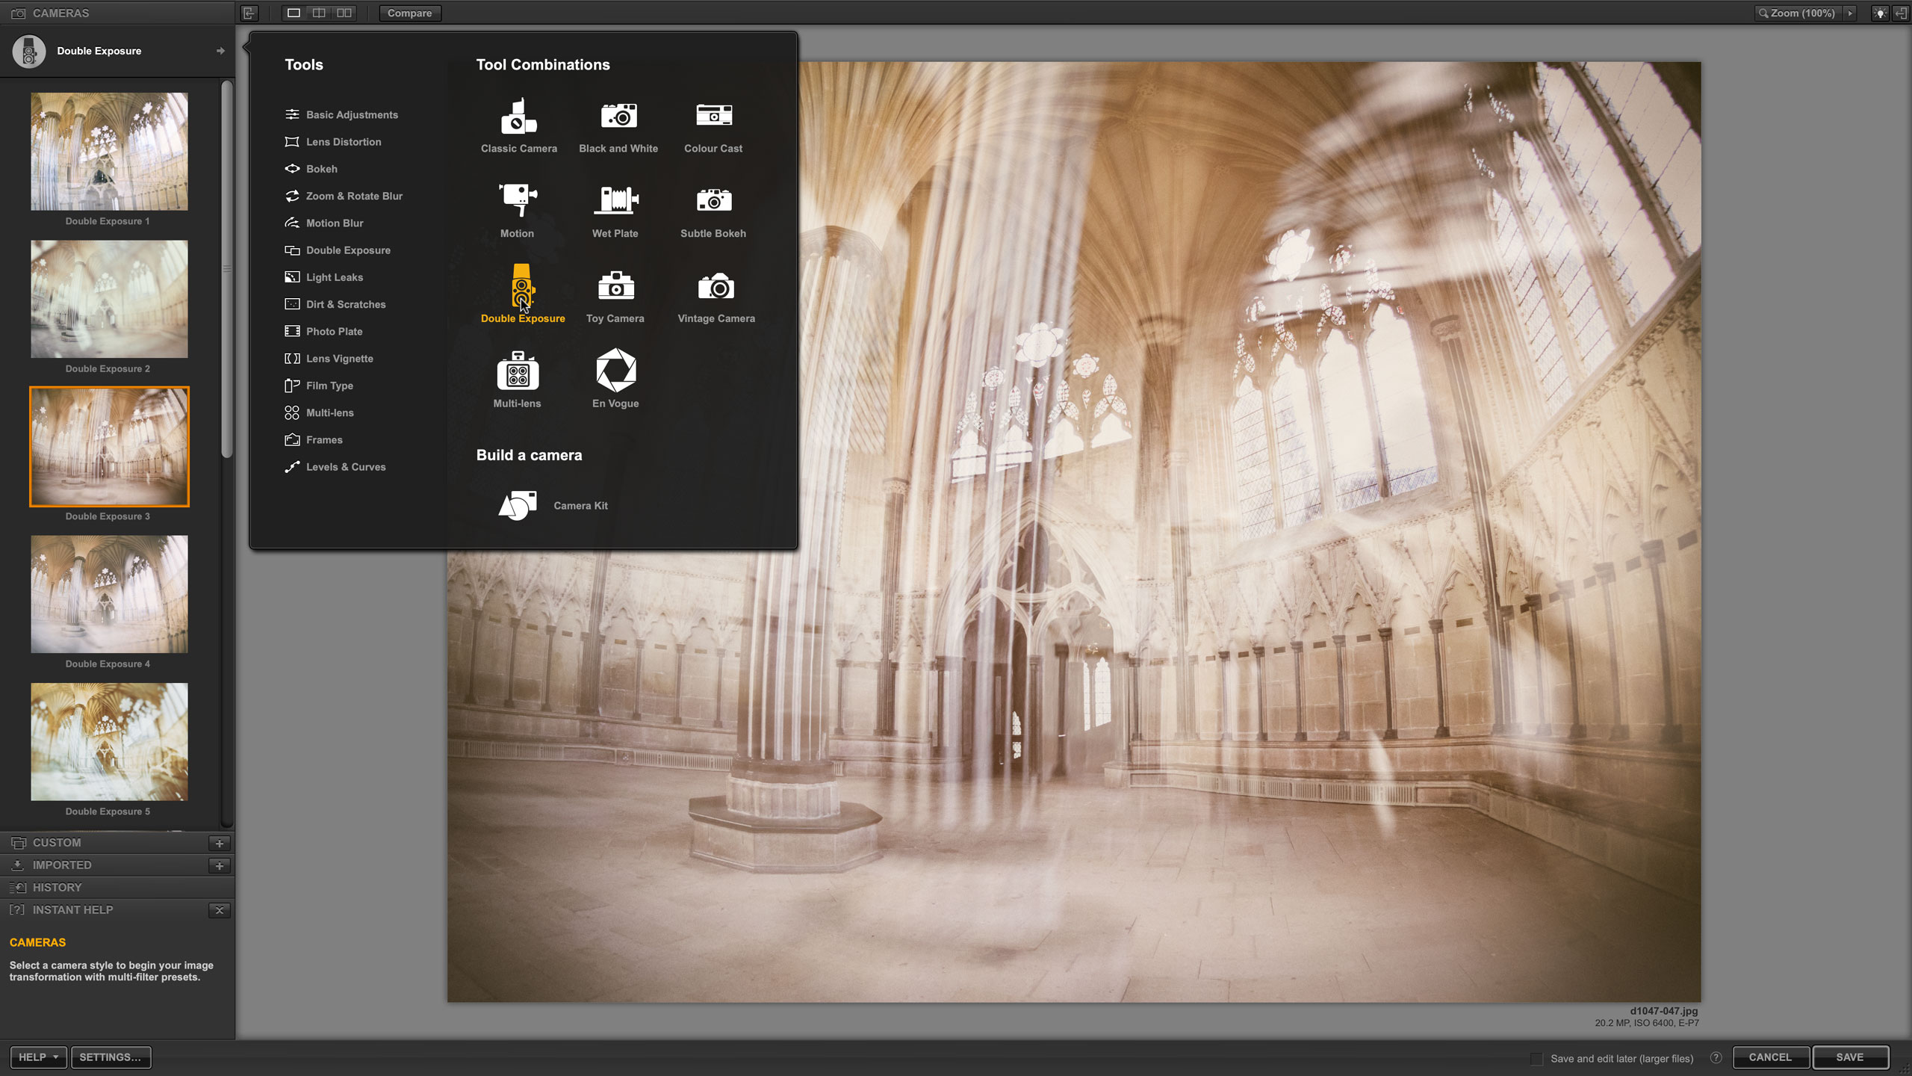Switch to side-by-side preview mode

pyautogui.click(x=344, y=13)
